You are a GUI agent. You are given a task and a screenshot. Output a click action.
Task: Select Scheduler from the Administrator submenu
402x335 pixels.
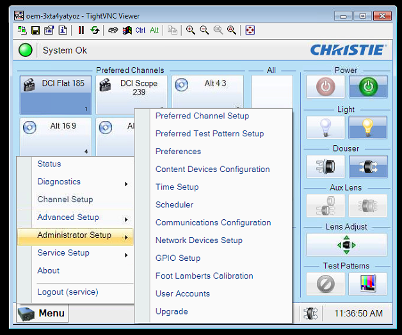(x=174, y=205)
